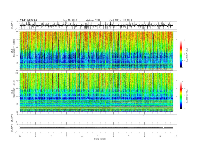Click the ch.1 spectrogram plot
This screenshot has width=198, height=153.
tap(96, 51)
